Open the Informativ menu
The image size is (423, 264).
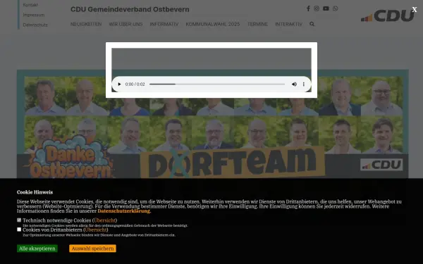(164, 24)
